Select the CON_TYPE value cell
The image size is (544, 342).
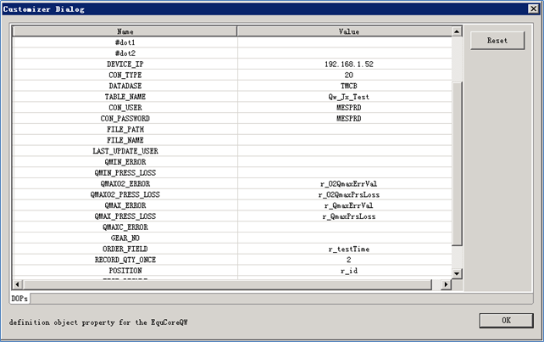(x=348, y=76)
